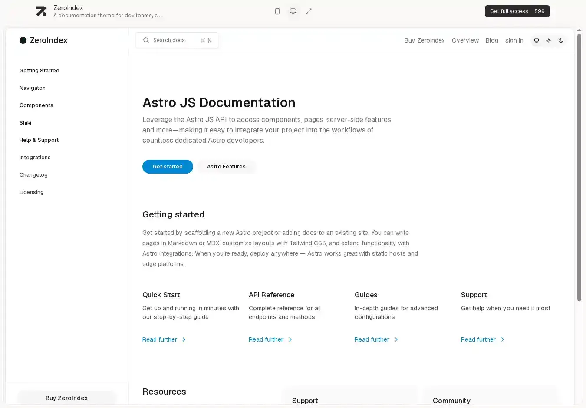Switch to desktop preview icon
This screenshot has width=586, height=408.
tap(293, 11)
